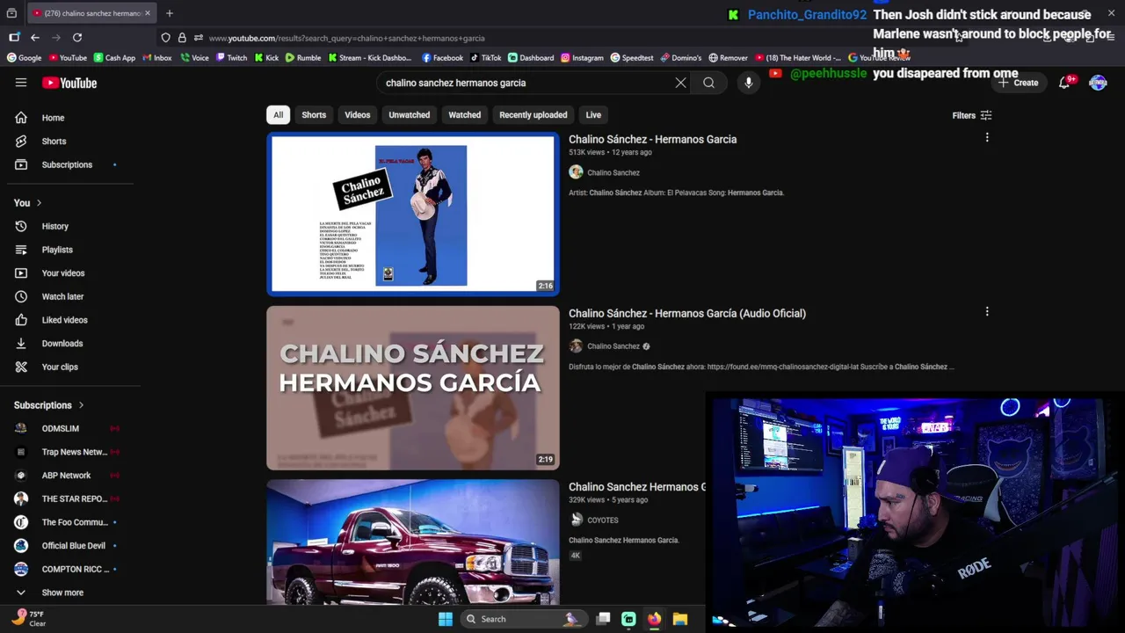Open File Explorer from the taskbar

[679, 619]
